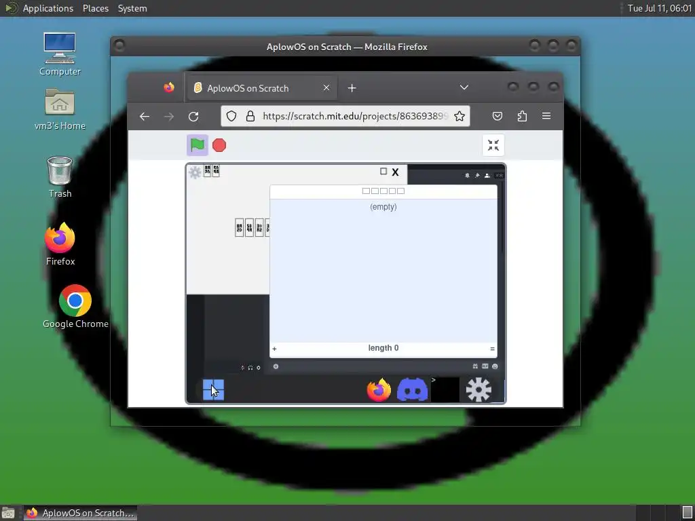This screenshot has width=695, height=521.
Task: Click the show desktop icon in bottom panel
Action: [x=8, y=513]
